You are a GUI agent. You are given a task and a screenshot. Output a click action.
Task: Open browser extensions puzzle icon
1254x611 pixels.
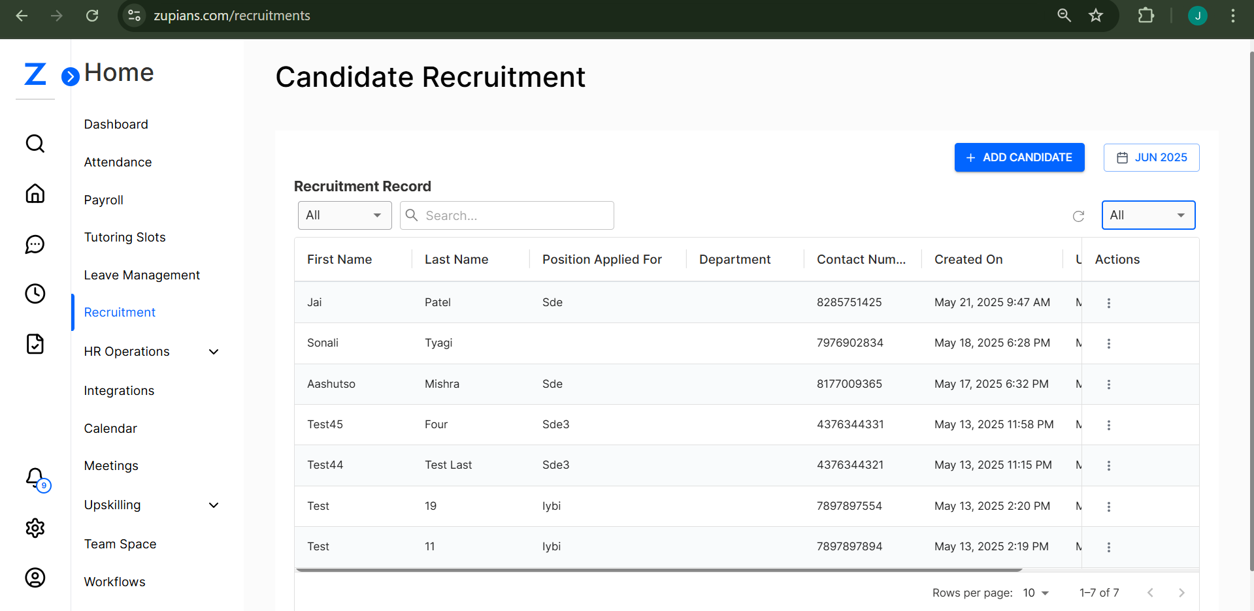[1146, 15]
